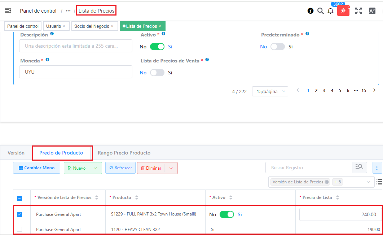This screenshot has width=383, height=235.
Task: Click the Refrescar button
Action: (x=120, y=168)
